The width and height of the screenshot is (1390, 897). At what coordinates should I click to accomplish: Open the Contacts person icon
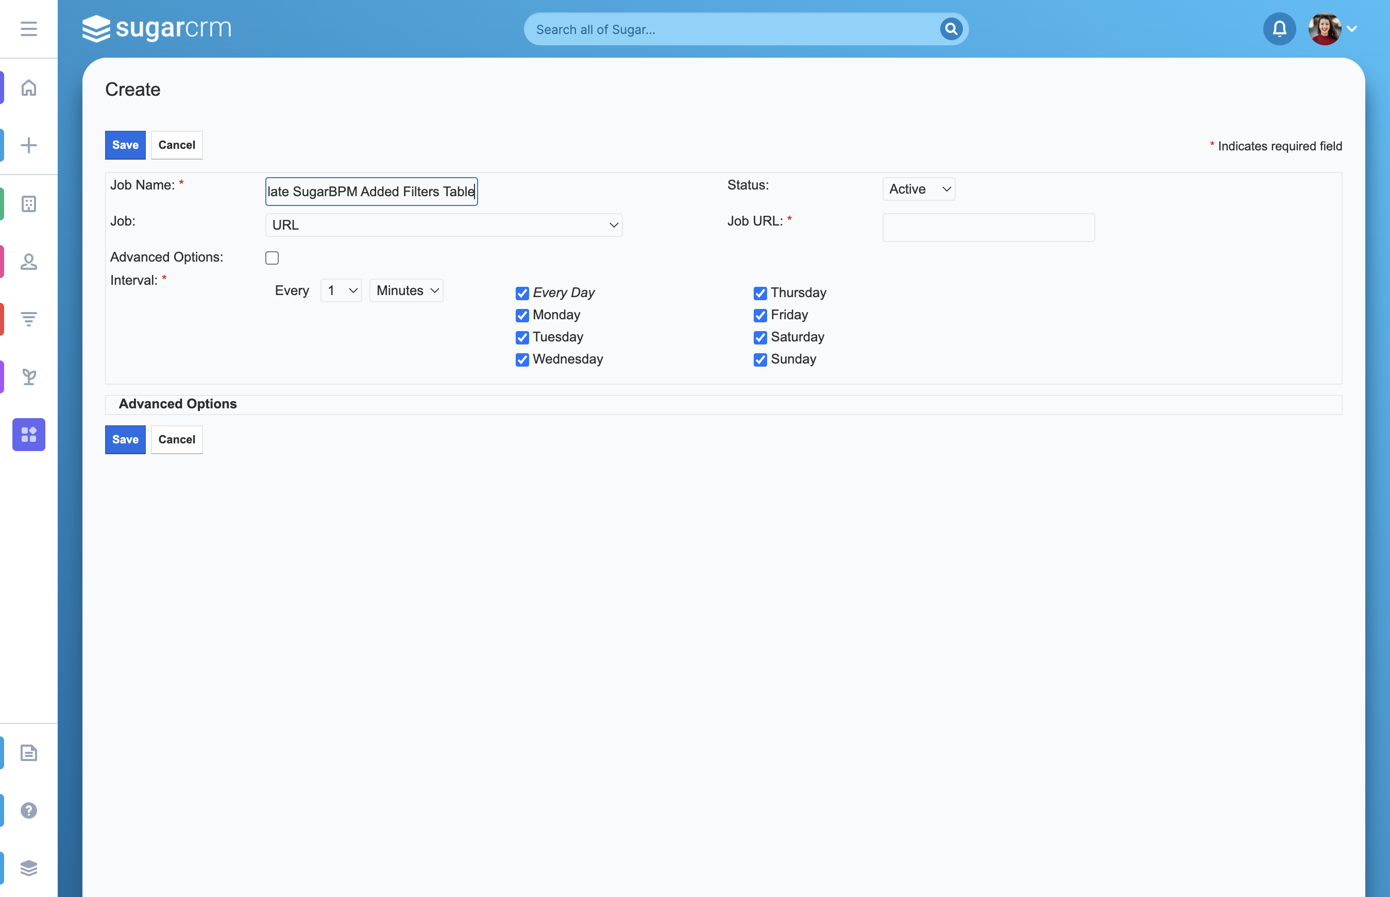coord(28,262)
